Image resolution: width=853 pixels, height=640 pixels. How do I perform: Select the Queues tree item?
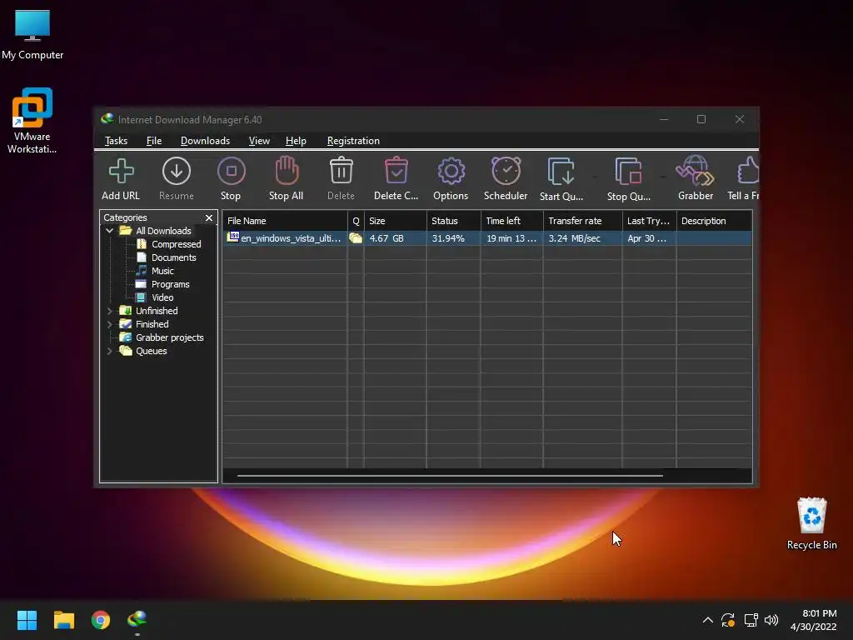click(x=152, y=351)
